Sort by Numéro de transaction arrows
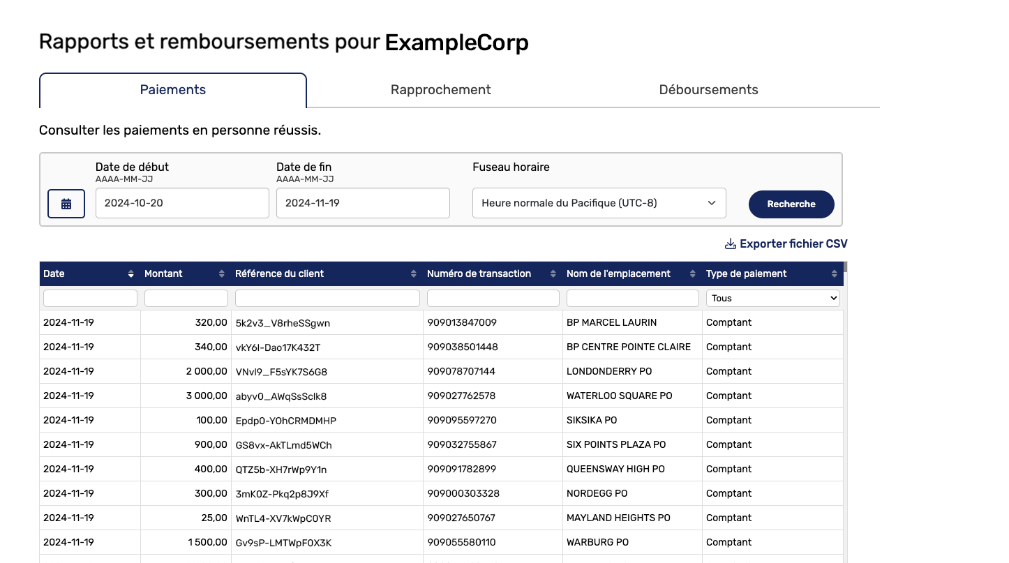The height and width of the screenshot is (563, 1009). pos(553,274)
